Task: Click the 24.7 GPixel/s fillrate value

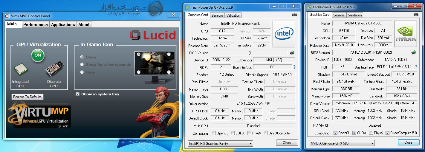Action: 346,81
